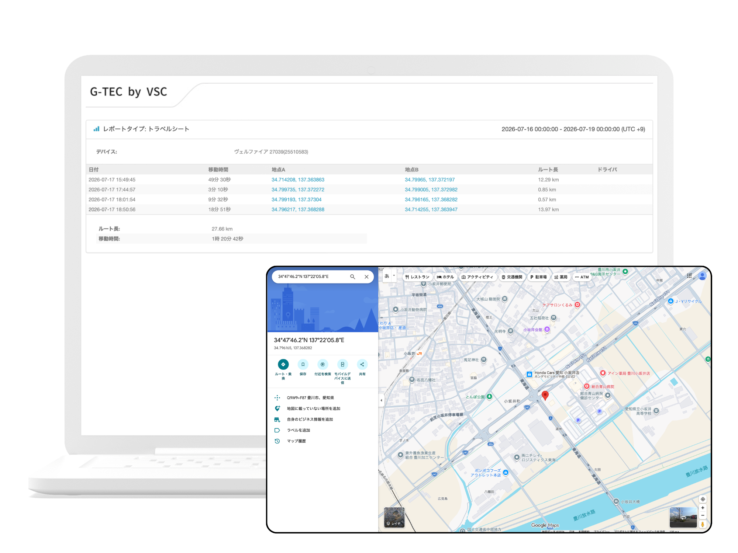The height and width of the screenshot is (553, 738).
Task: Click the ポンポコフーズ アウトレット本店 marker
Action: (506, 472)
